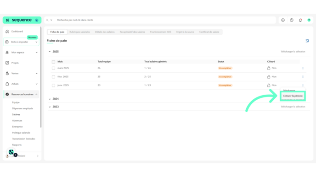This screenshot has height=177, width=316.
Task: Expand the Mon espace chevron
Action: pos(36,53)
